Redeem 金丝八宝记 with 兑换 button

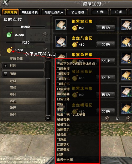(106, 44)
